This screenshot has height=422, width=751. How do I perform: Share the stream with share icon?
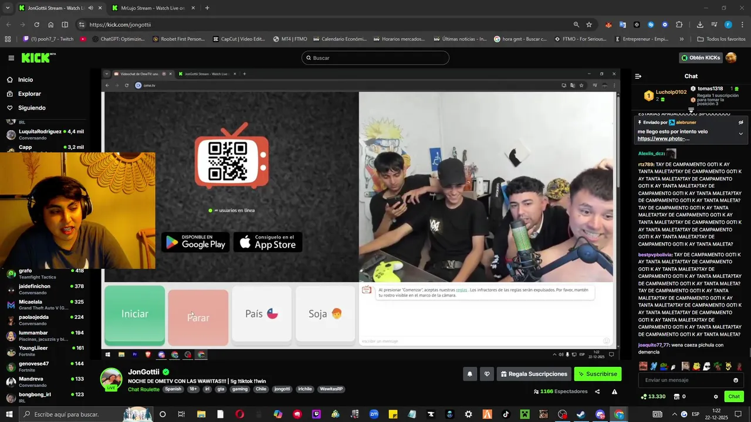pos(597,392)
